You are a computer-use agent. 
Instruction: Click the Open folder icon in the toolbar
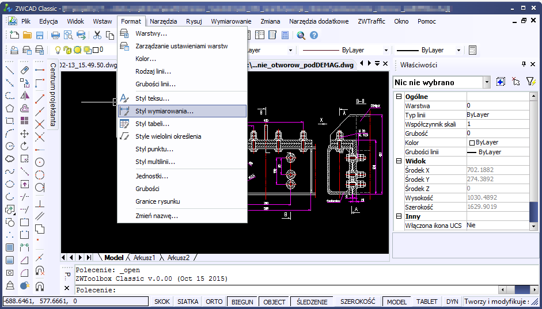(x=27, y=35)
